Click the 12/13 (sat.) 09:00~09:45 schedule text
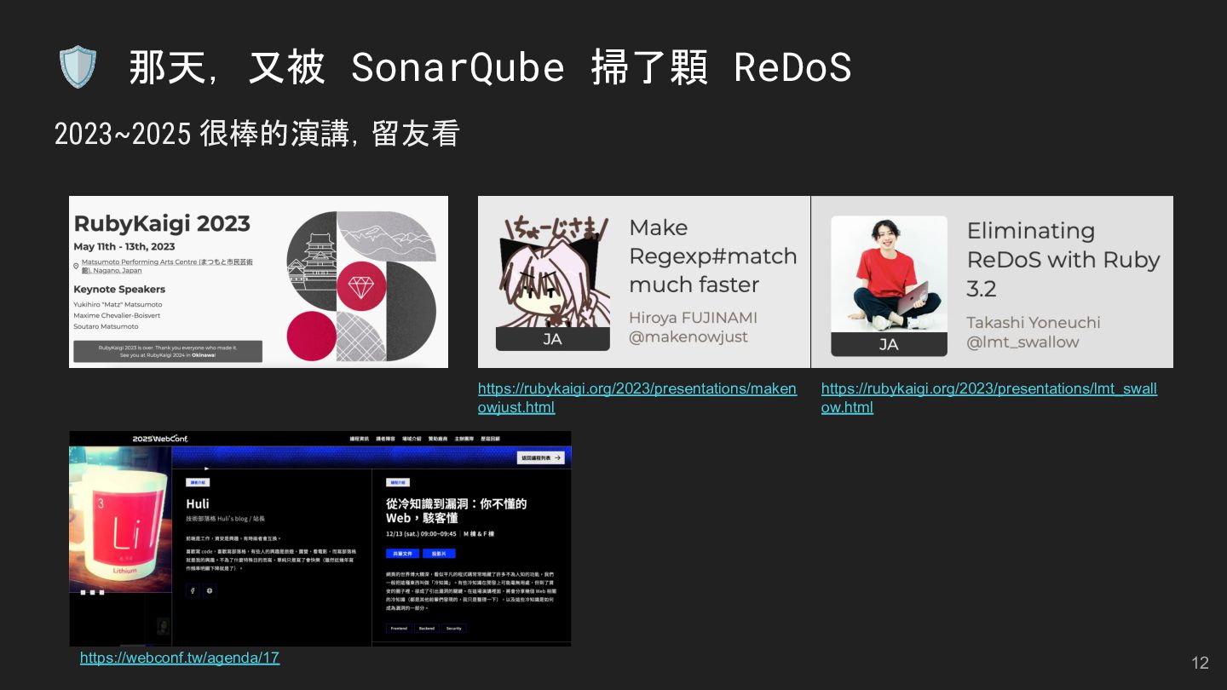1227x690 pixels. pyautogui.click(x=421, y=534)
